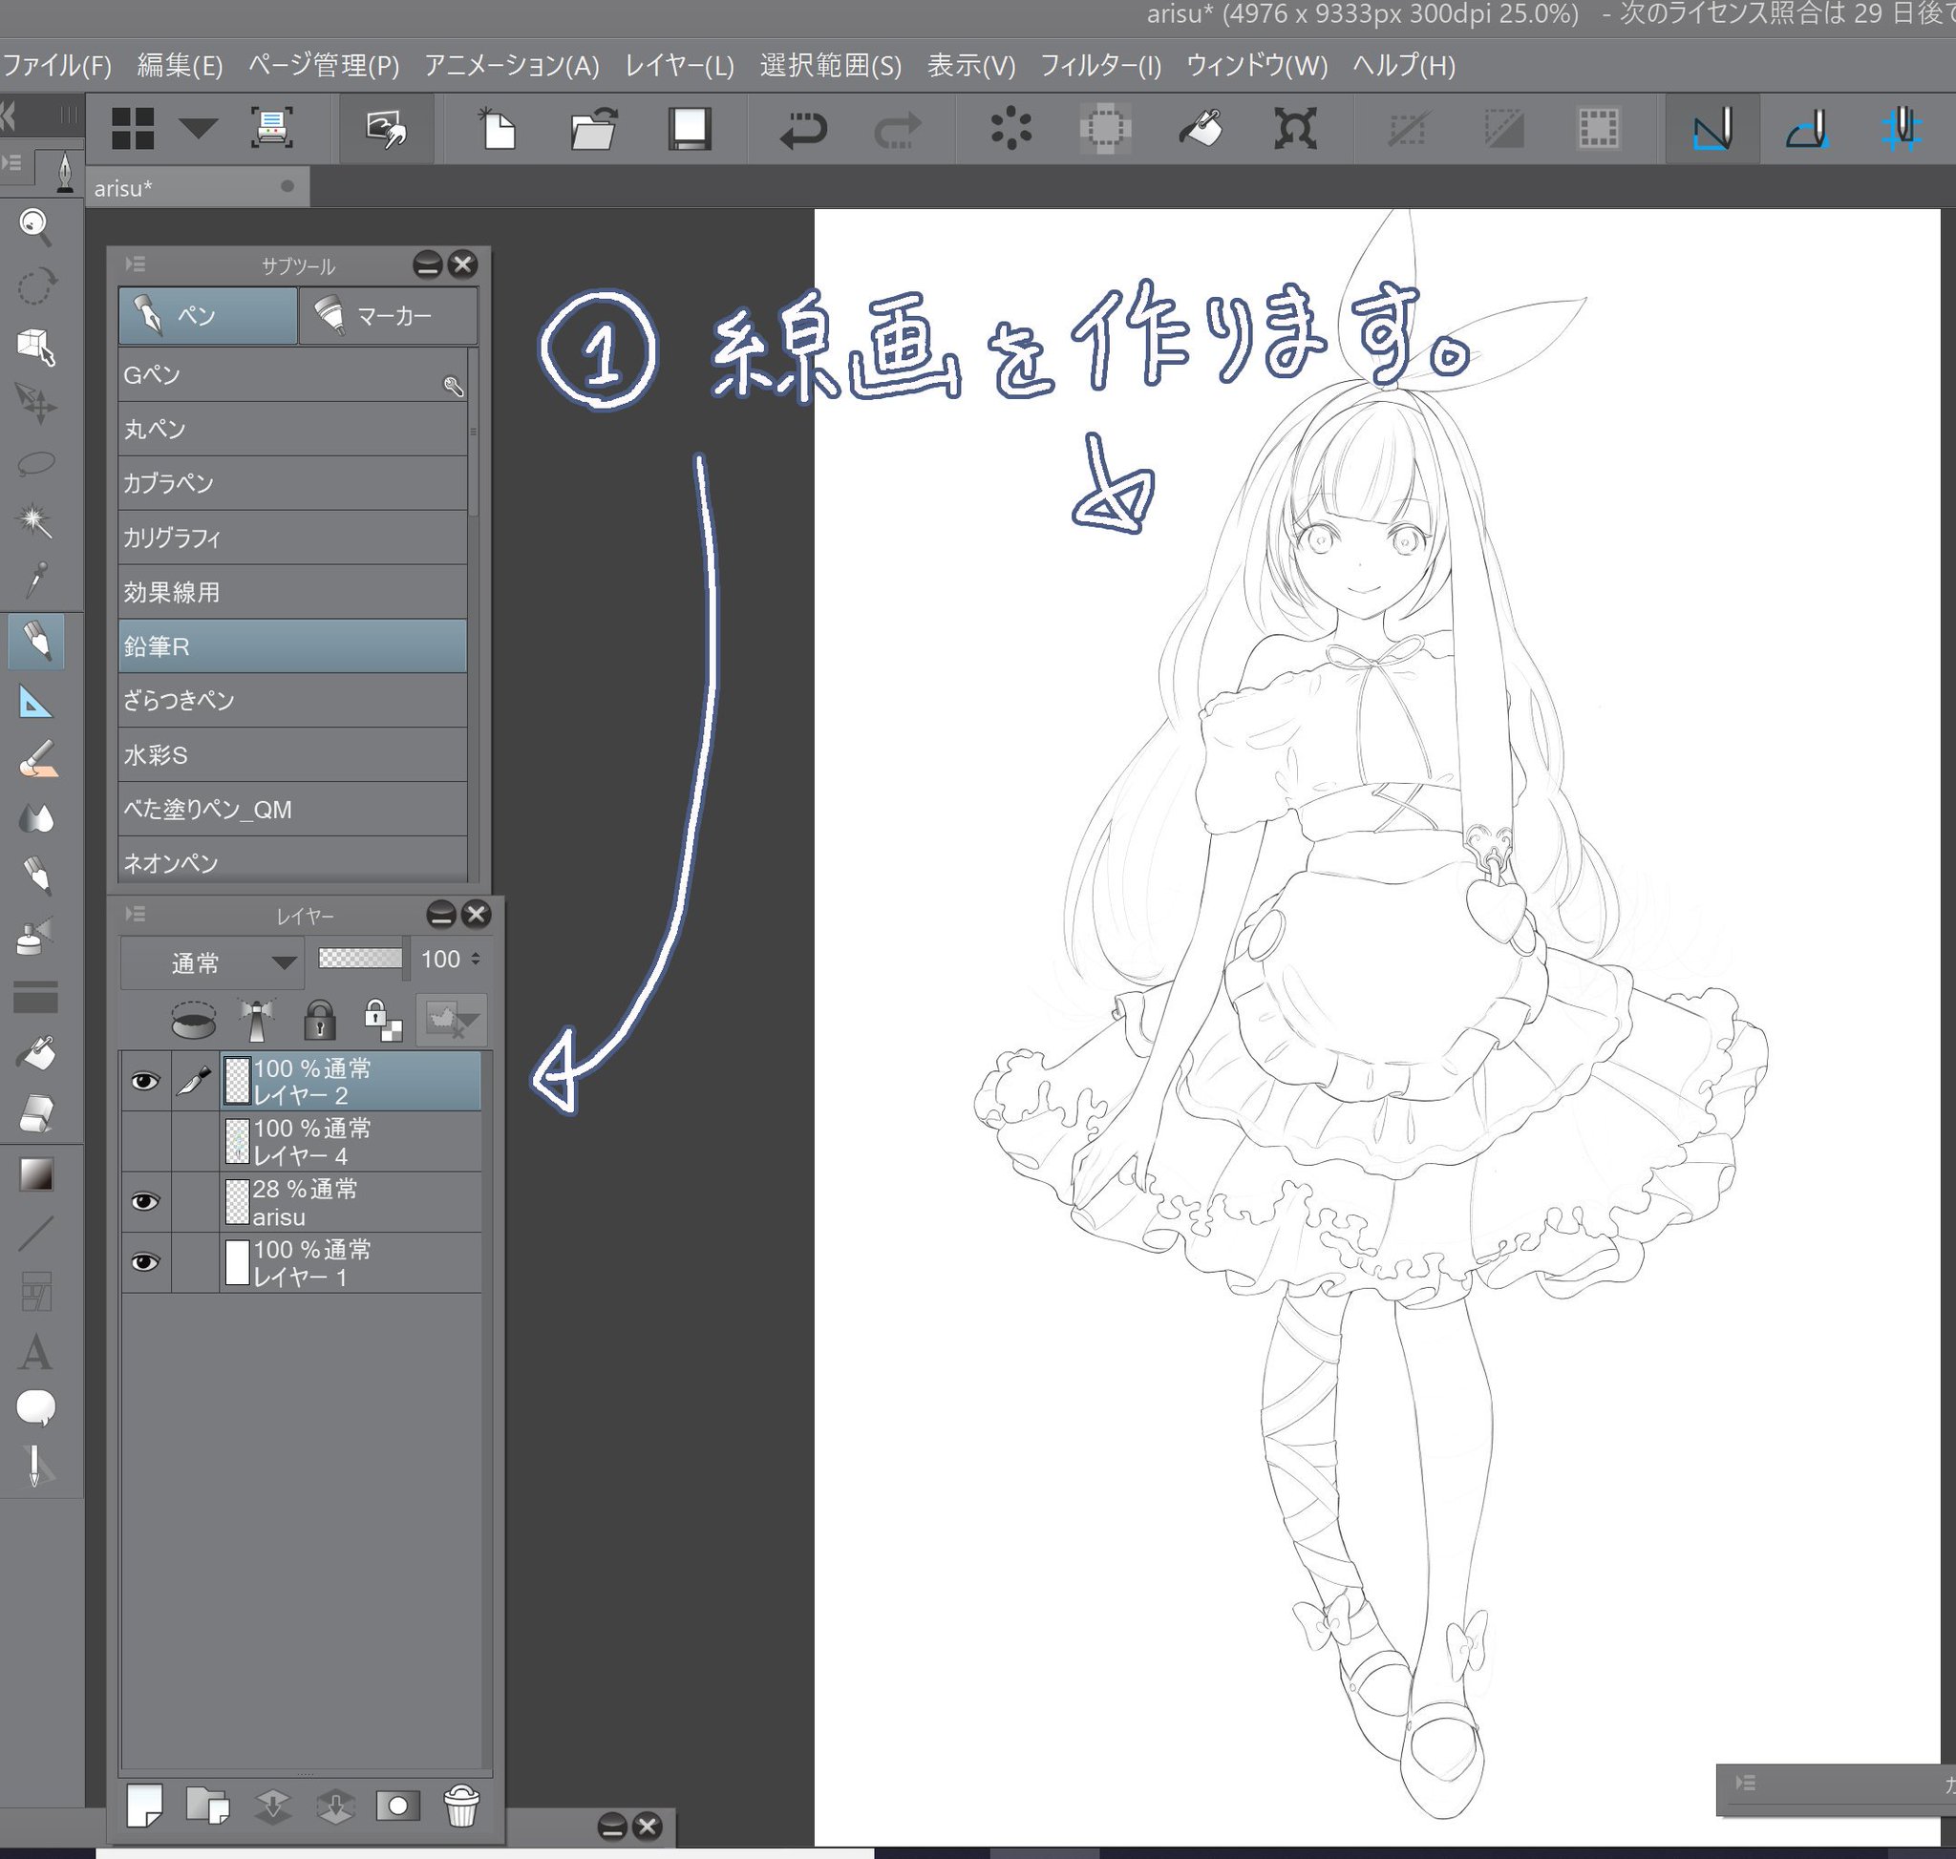Switch to the マーカー sub tool tab
Image resolution: width=1956 pixels, height=1859 pixels.
pyautogui.click(x=388, y=316)
